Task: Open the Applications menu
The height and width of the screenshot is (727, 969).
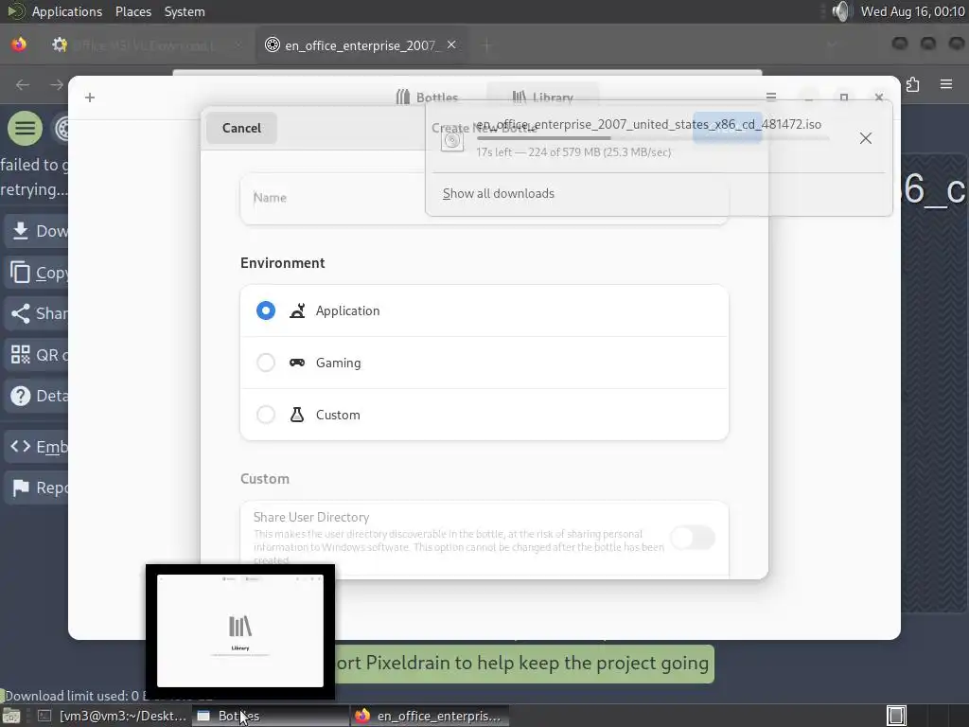Action: tap(67, 11)
